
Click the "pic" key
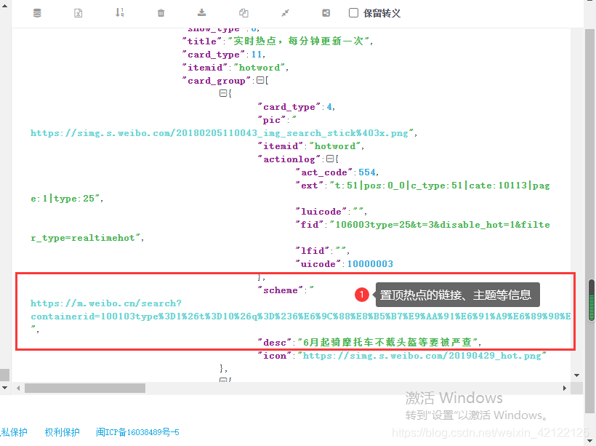[x=272, y=120]
